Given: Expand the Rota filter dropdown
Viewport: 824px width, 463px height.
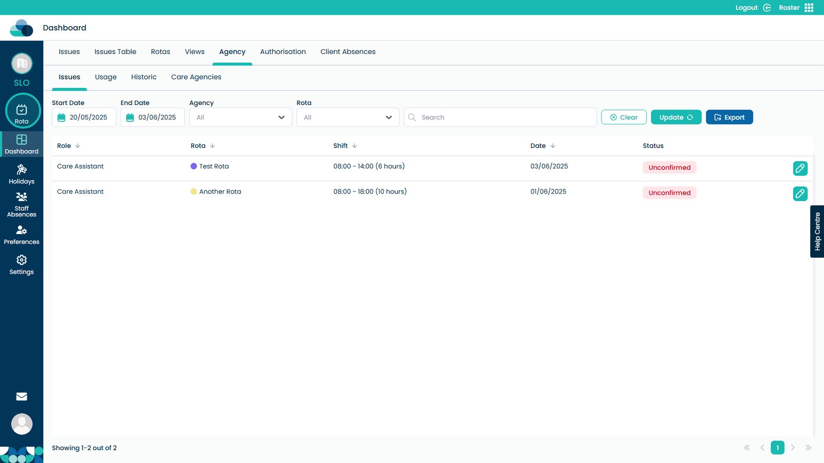Looking at the screenshot, I should pyautogui.click(x=348, y=117).
